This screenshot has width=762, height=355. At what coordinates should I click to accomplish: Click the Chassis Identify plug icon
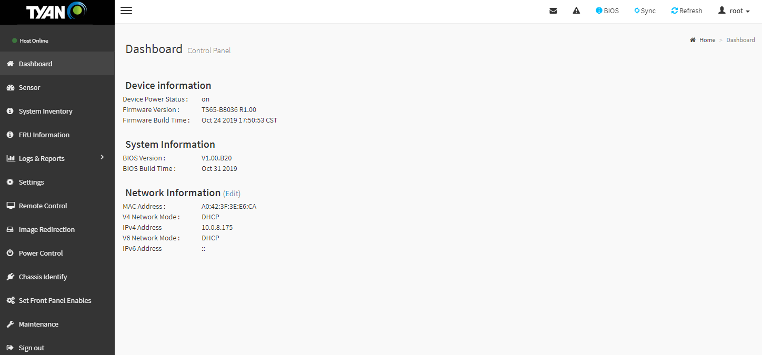pos(10,277)
